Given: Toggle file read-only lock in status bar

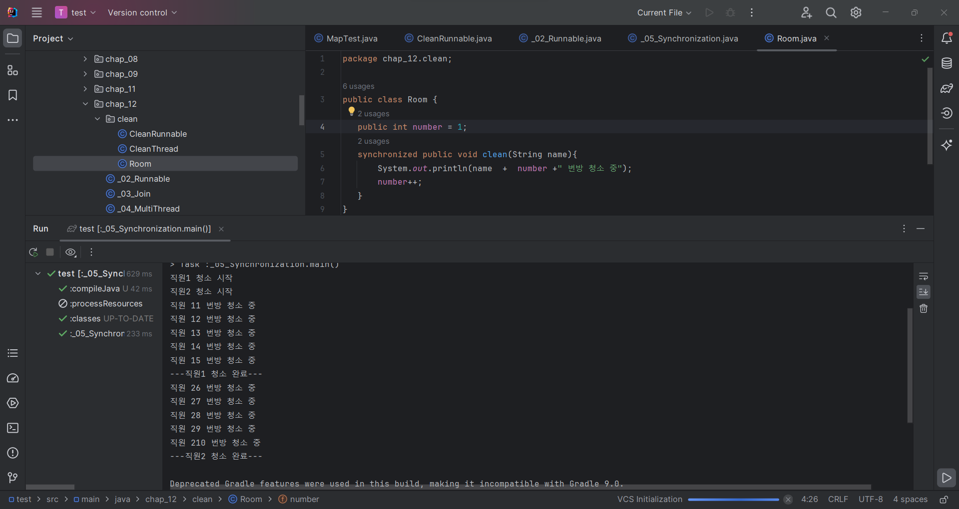Looking at the screenshot, I should tap(944, 500).
